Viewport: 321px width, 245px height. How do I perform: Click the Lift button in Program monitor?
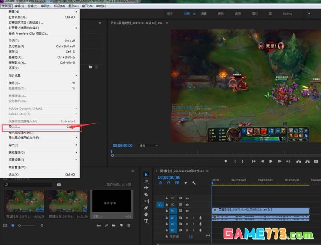coord(299,161)
